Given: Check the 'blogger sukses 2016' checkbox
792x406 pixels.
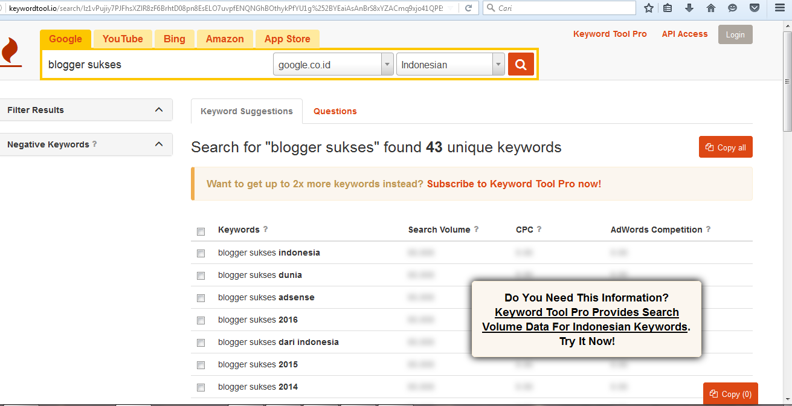Looking at the screenshot, I should [x=201, y=321].
